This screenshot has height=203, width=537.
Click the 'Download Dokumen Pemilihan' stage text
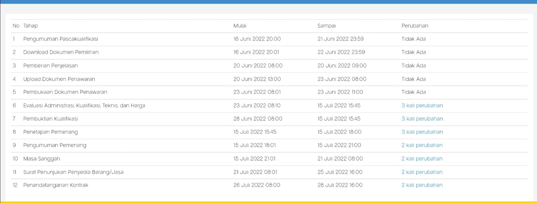click(61, 52)
